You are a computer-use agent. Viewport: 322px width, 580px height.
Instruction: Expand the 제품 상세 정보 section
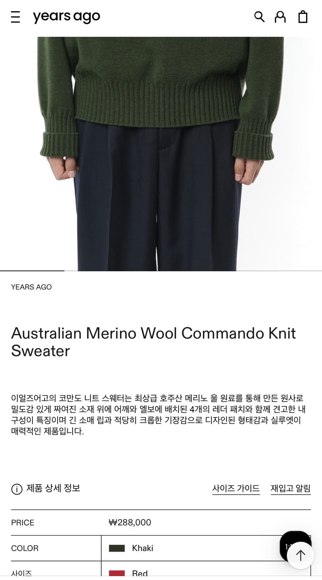click(53, 488)
